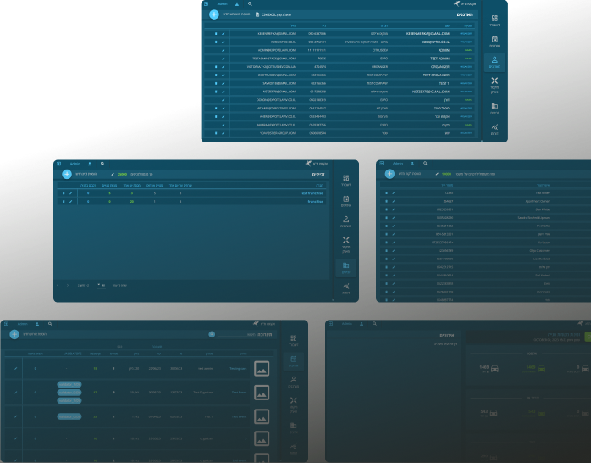The height and width of the screenshot is (463, 591).
Task: Delete the Test franchise row
Action: point(64,193)
